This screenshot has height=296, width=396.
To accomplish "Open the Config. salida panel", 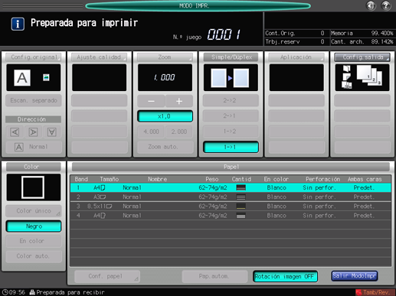I will [362, 57].
